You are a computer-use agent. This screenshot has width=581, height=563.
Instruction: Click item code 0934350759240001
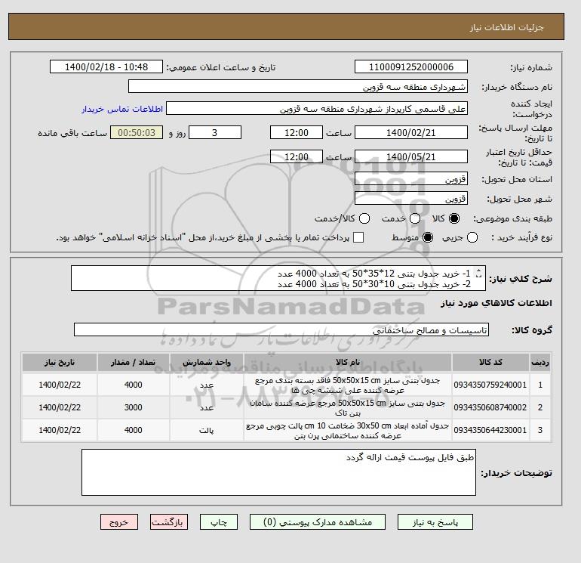point(490,385)
